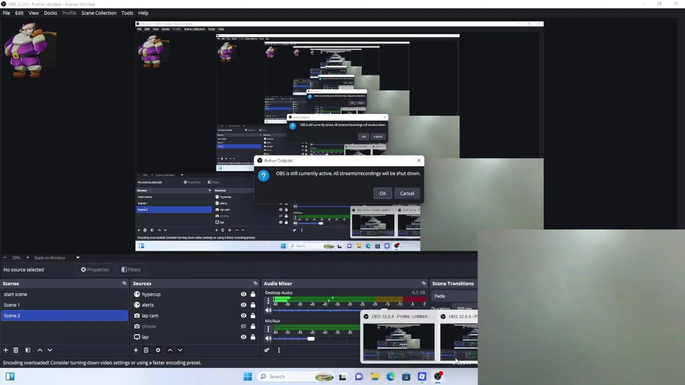Add a new scene with the plus icon

tap(5, 350)
